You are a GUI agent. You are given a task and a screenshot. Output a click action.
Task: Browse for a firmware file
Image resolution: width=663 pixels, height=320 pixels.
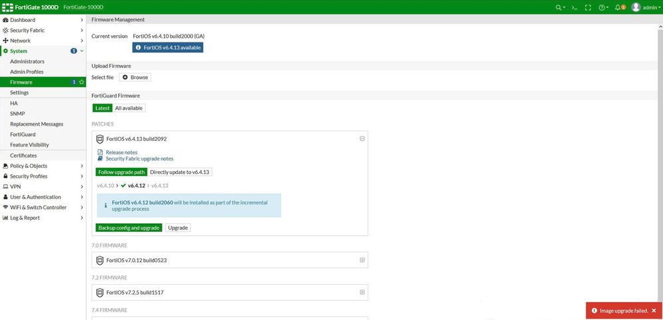135,78
